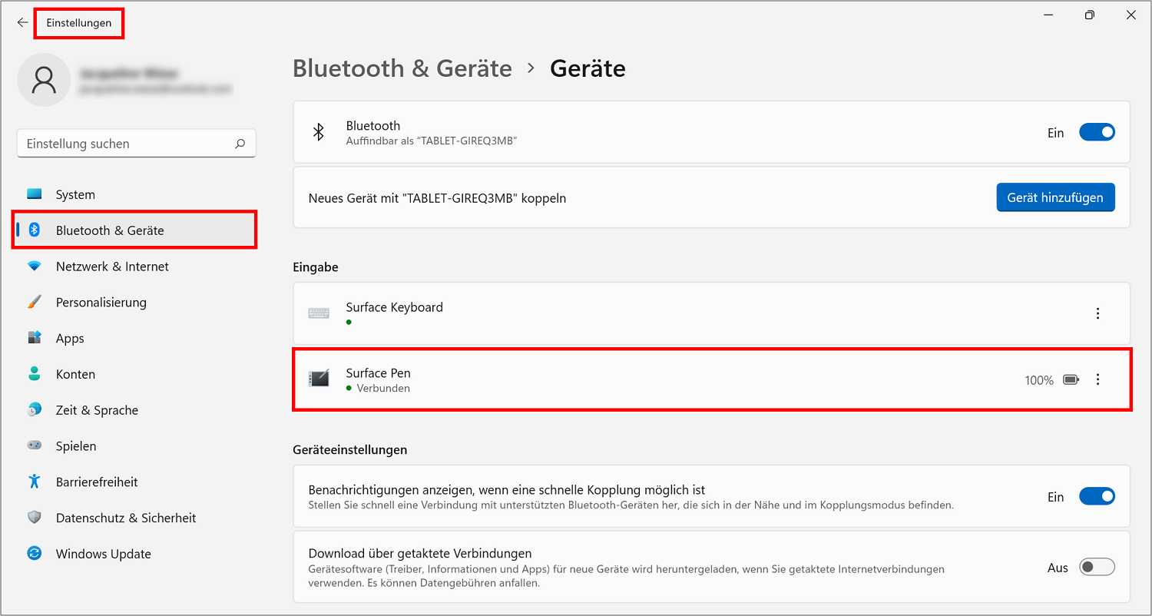Disable quick pairing notifications toggle
This screenshot has width=1152, height=616.
click(x=1097, y=496)
